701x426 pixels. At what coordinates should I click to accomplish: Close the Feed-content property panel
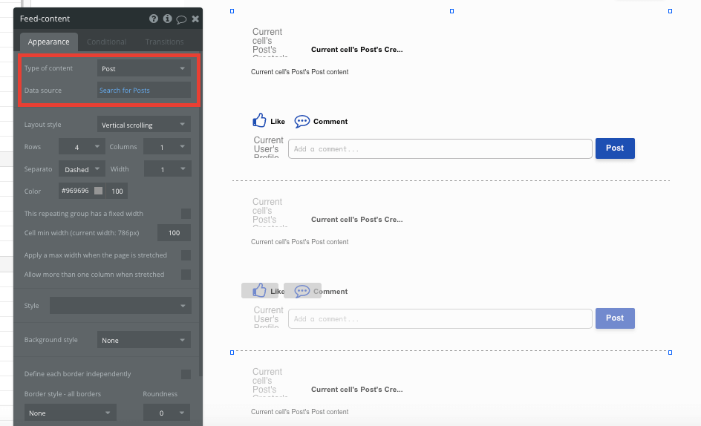point(195,19)
